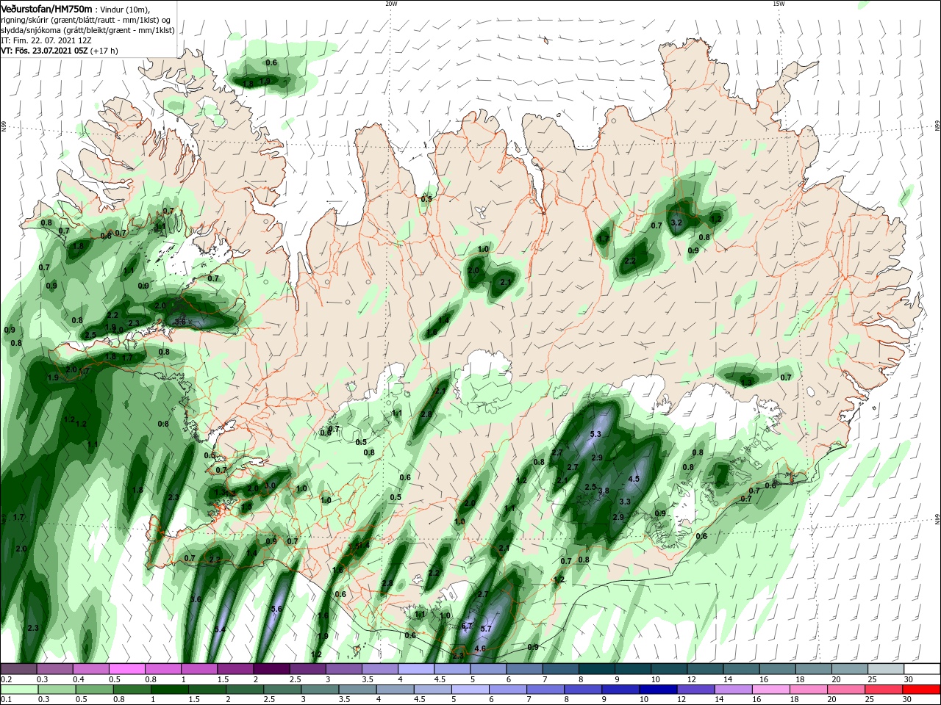Click the 'VT: Fös. 23.07.2021 05Z' valid time

[x=44, y=51]
